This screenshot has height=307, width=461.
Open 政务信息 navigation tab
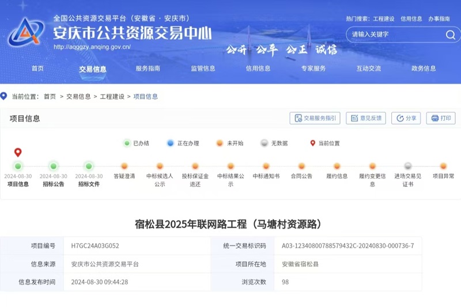click(424, 69)
